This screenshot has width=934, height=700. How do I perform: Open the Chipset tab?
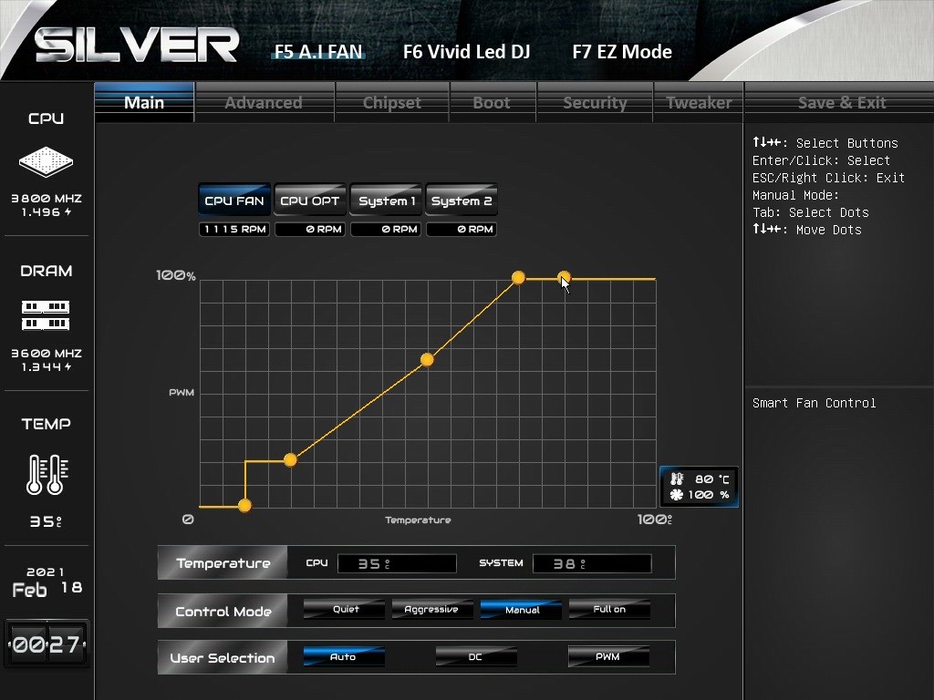tap(392, 102)
